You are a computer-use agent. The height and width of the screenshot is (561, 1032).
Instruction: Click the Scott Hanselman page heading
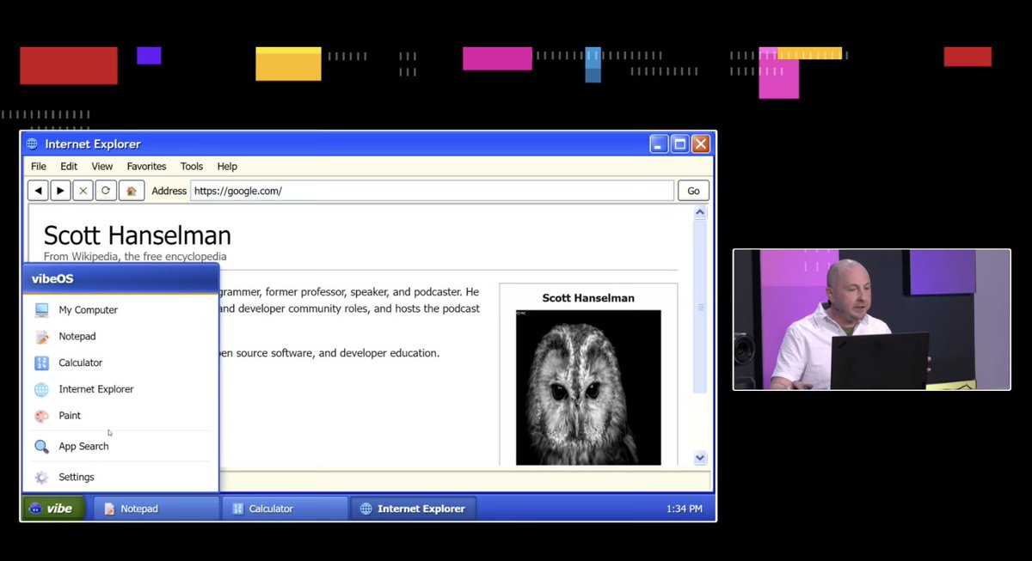tap(138, 235)
